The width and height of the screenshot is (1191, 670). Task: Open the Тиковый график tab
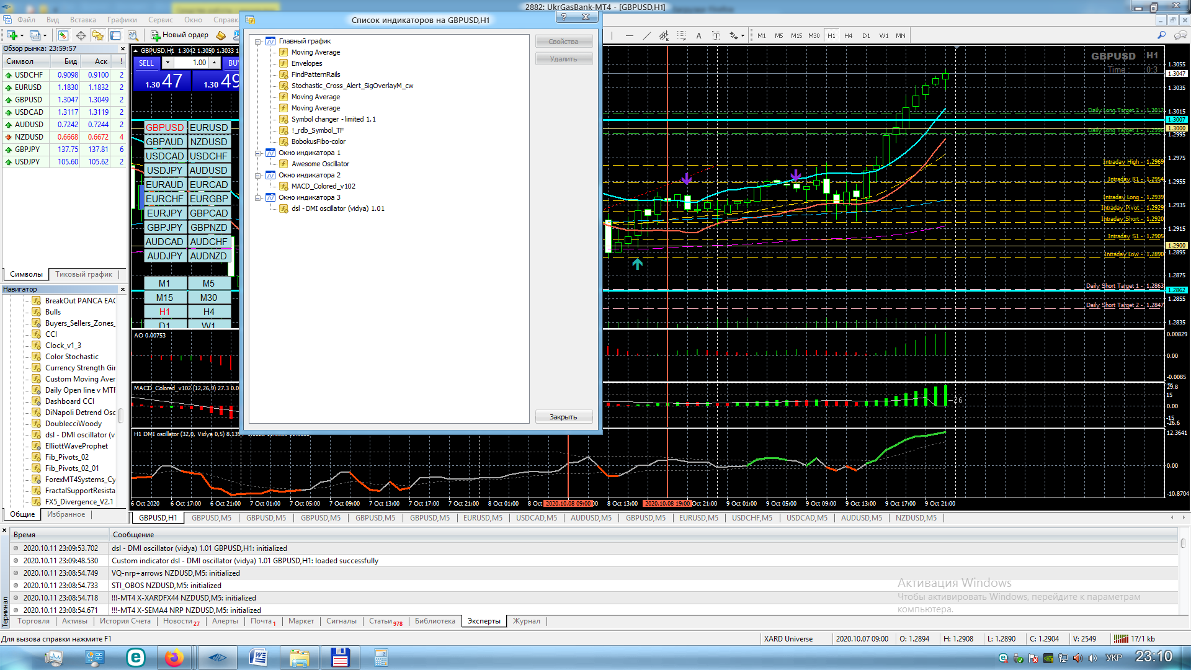pyautogui.click(x=84, y=274)
